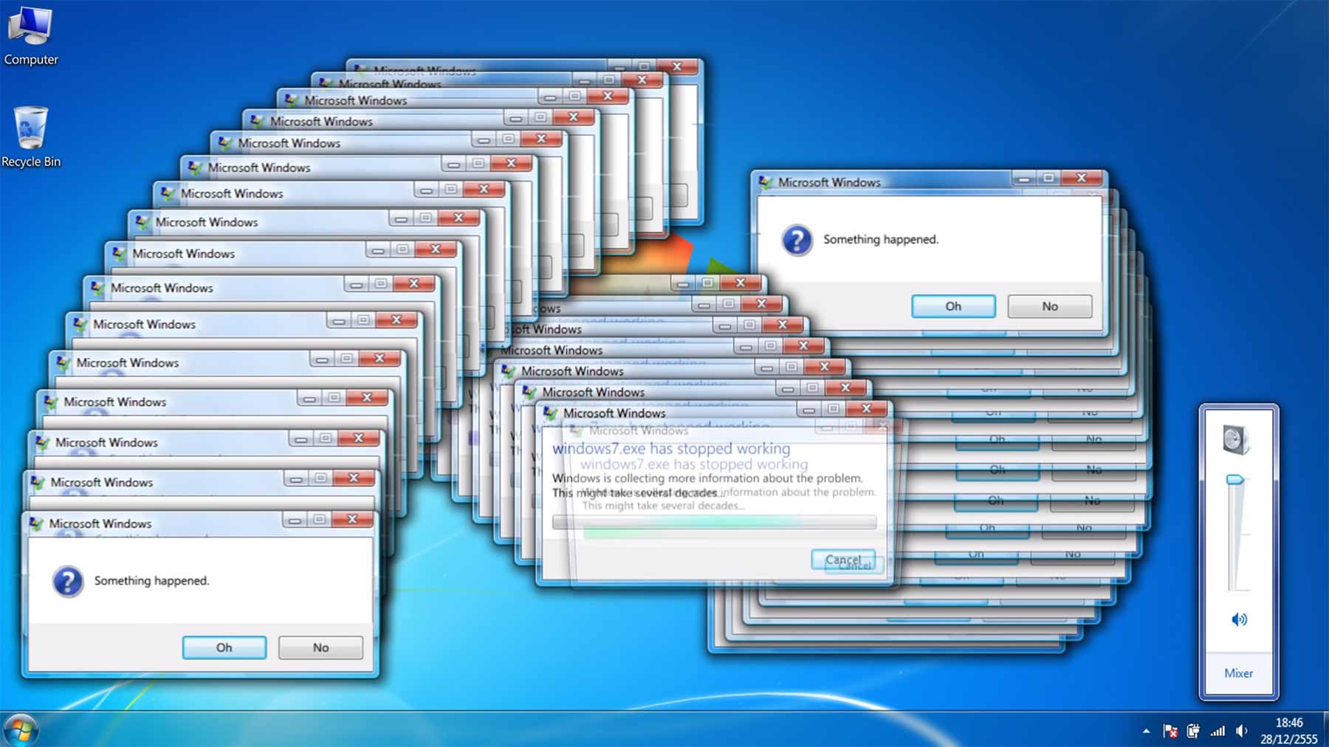
Task: Click question mark icon in left-hand dialog
Action: point(67,582)
